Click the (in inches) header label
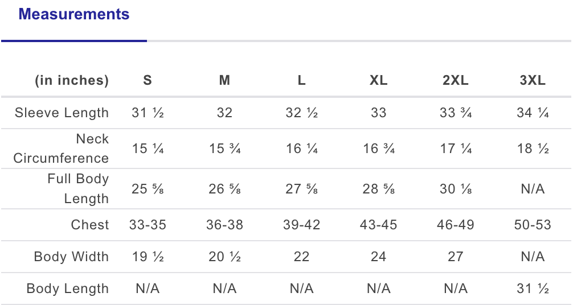Image resolution: width=573 pixels, height=305 pixels. (72, 80)
